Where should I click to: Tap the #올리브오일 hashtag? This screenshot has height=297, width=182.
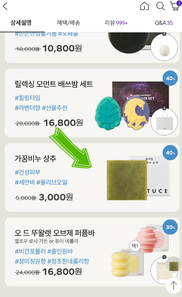tap(52, 182)
